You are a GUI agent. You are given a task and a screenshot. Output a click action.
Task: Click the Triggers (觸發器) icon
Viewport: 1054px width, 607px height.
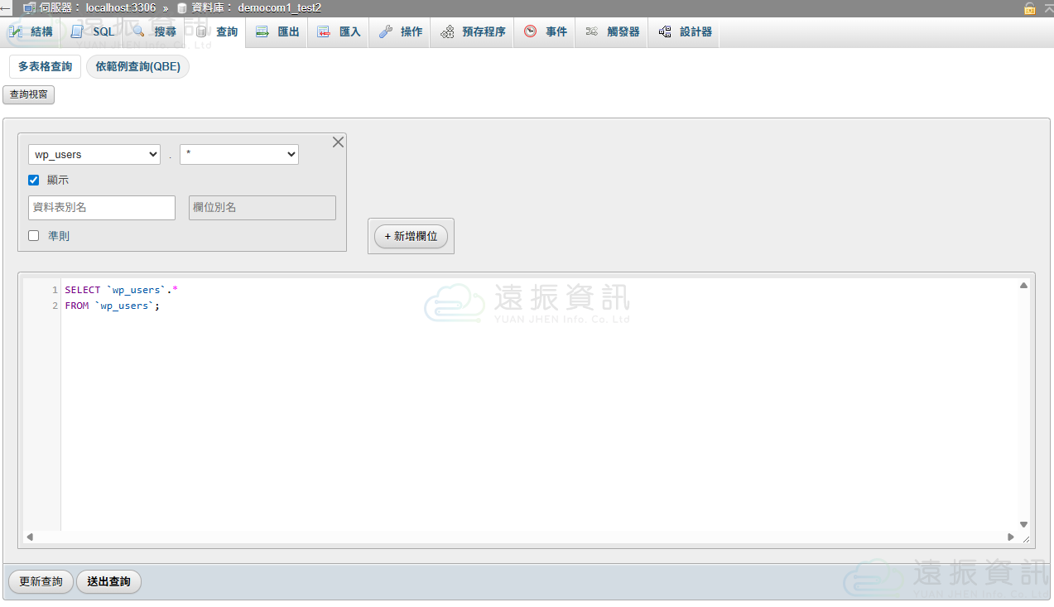(591, 31)
